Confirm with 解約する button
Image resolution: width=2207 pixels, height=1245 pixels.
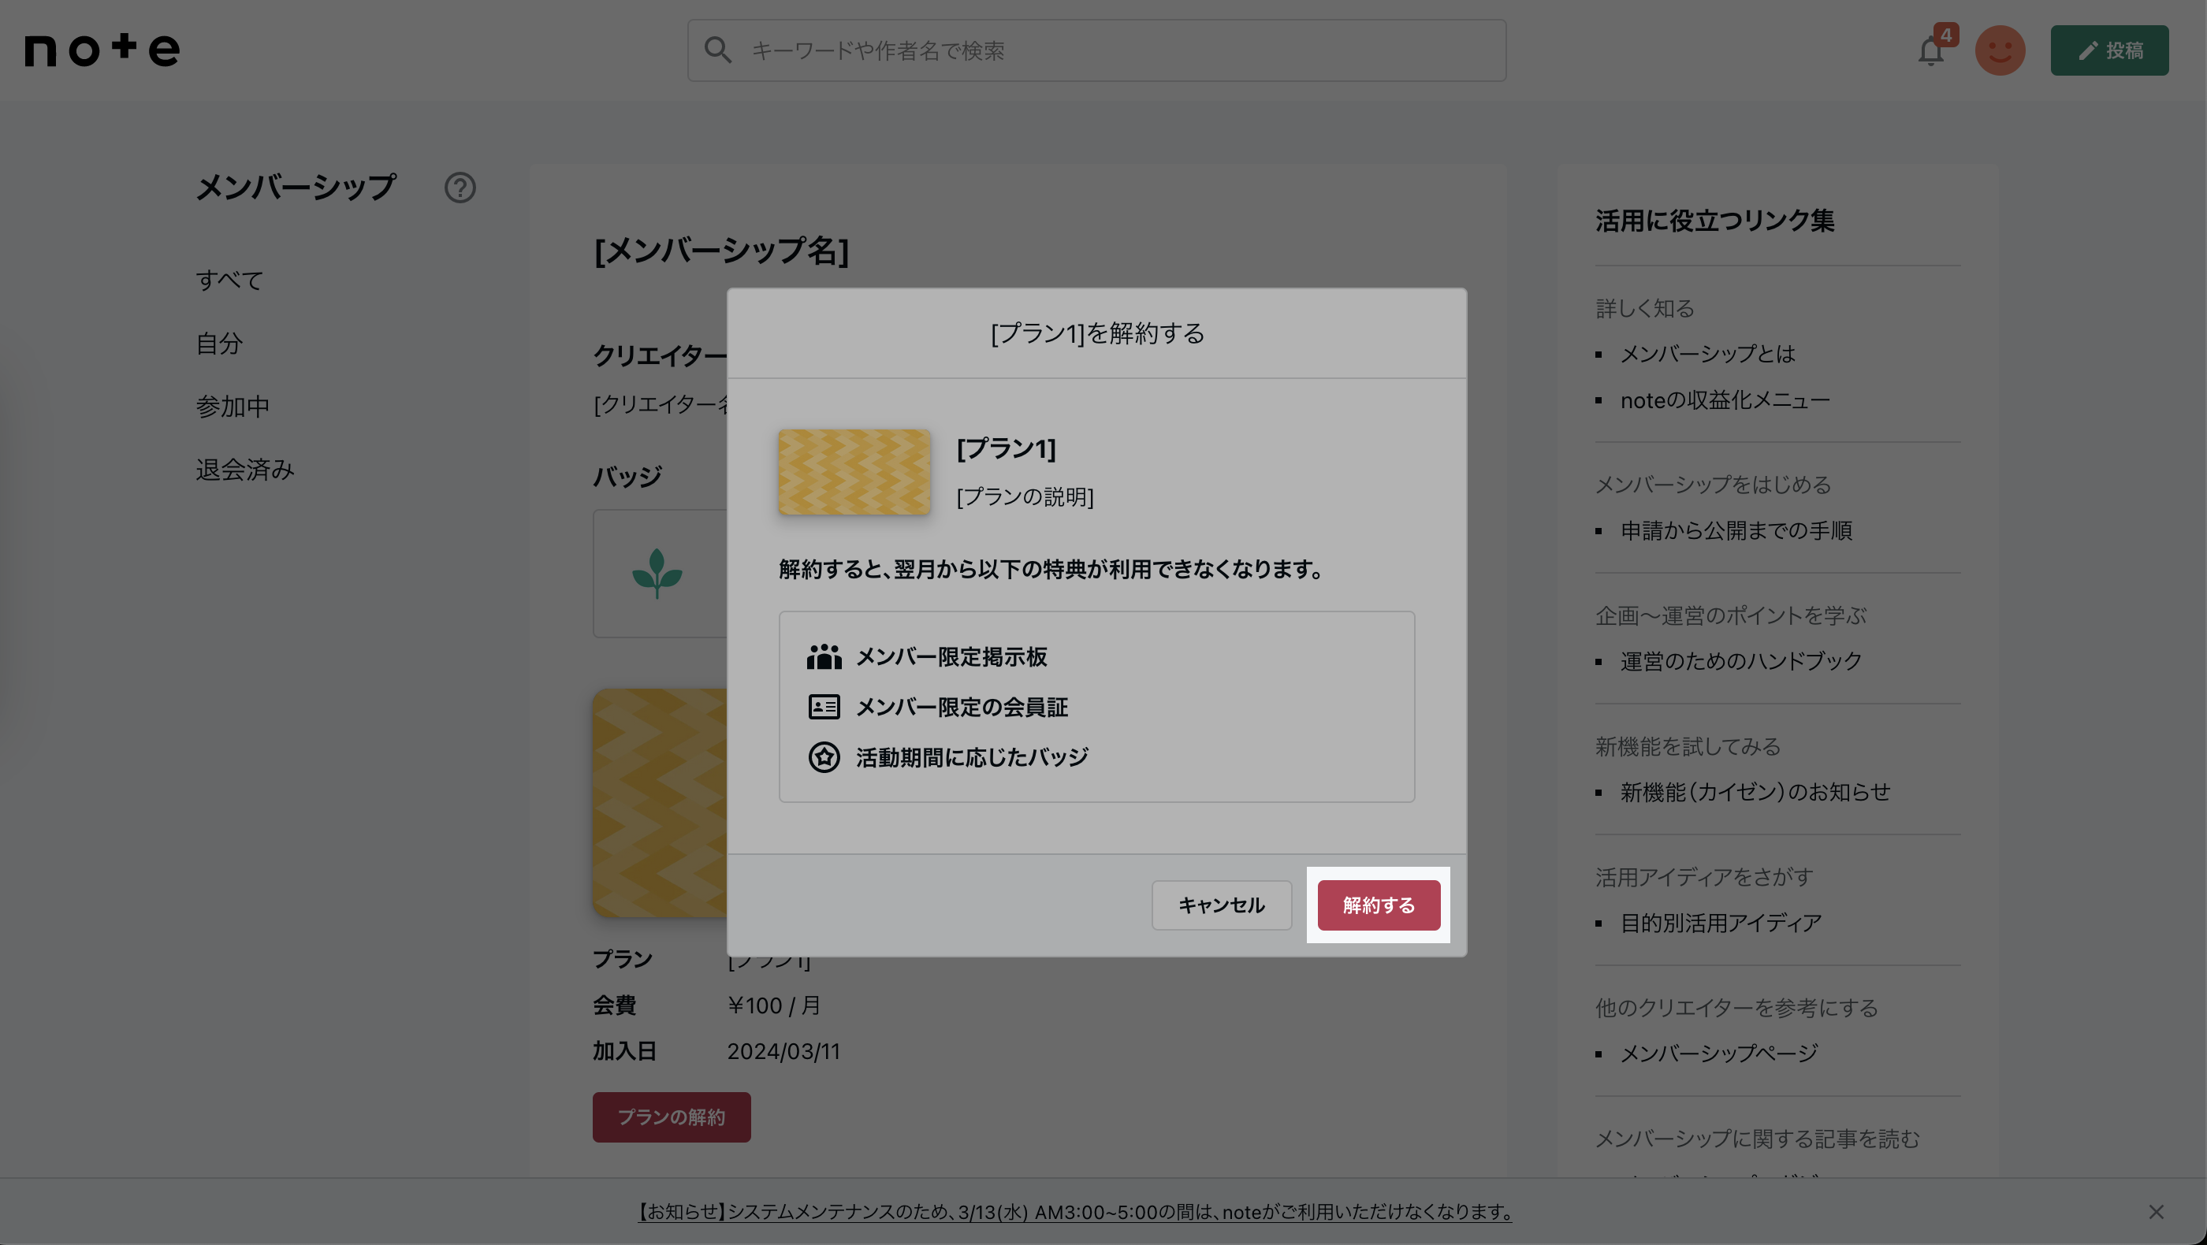point(1379,905)
